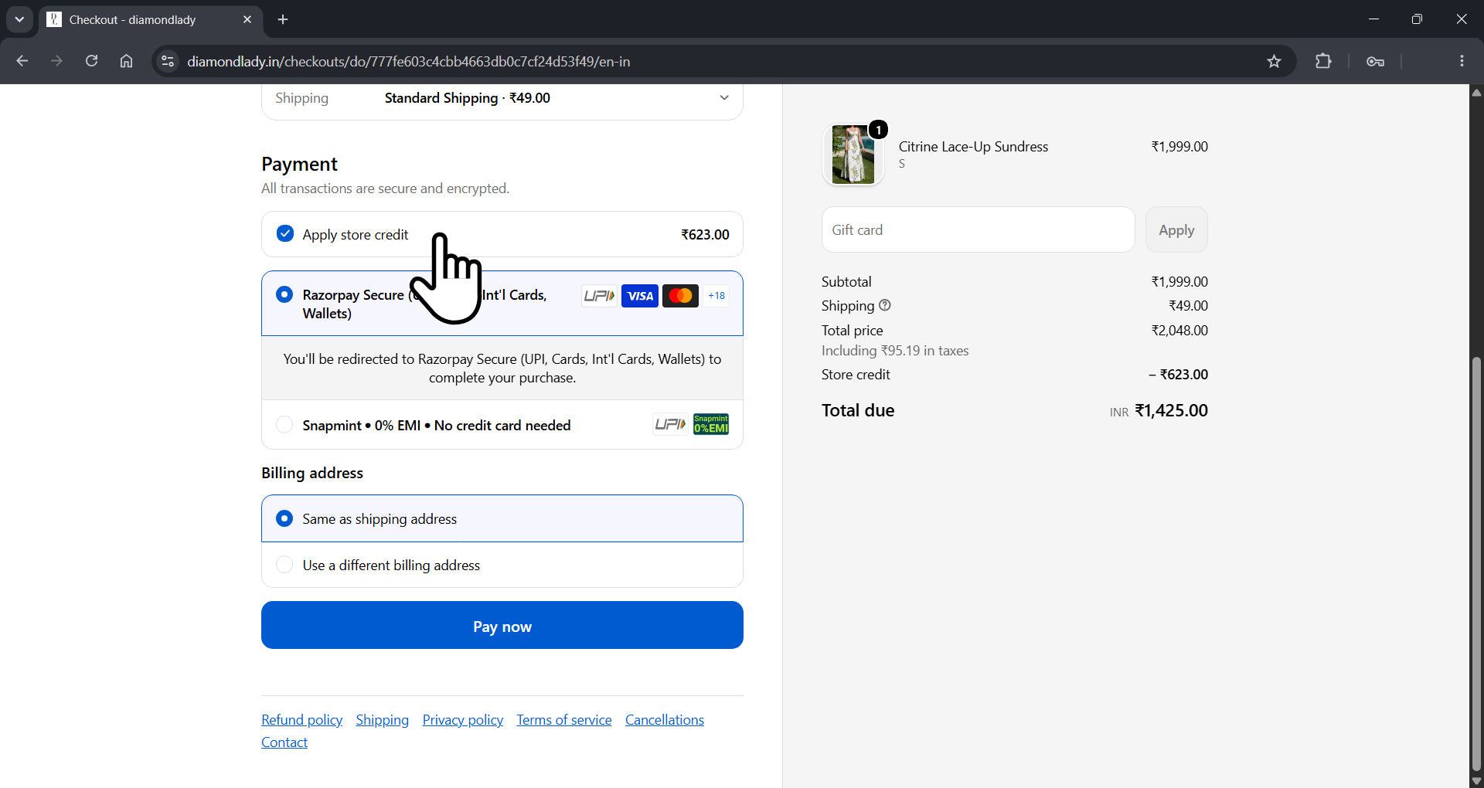Click the browser address bar URL
The image size is (1484, 788).
[408, 61]
